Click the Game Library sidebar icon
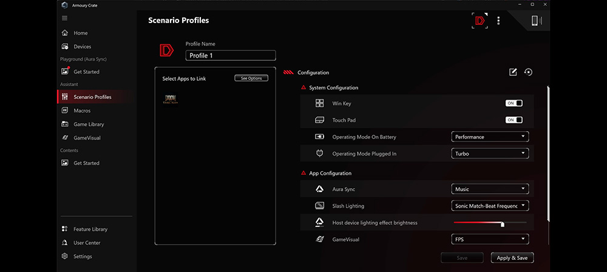This screenshot has height=272, width=607. (65, 124)
